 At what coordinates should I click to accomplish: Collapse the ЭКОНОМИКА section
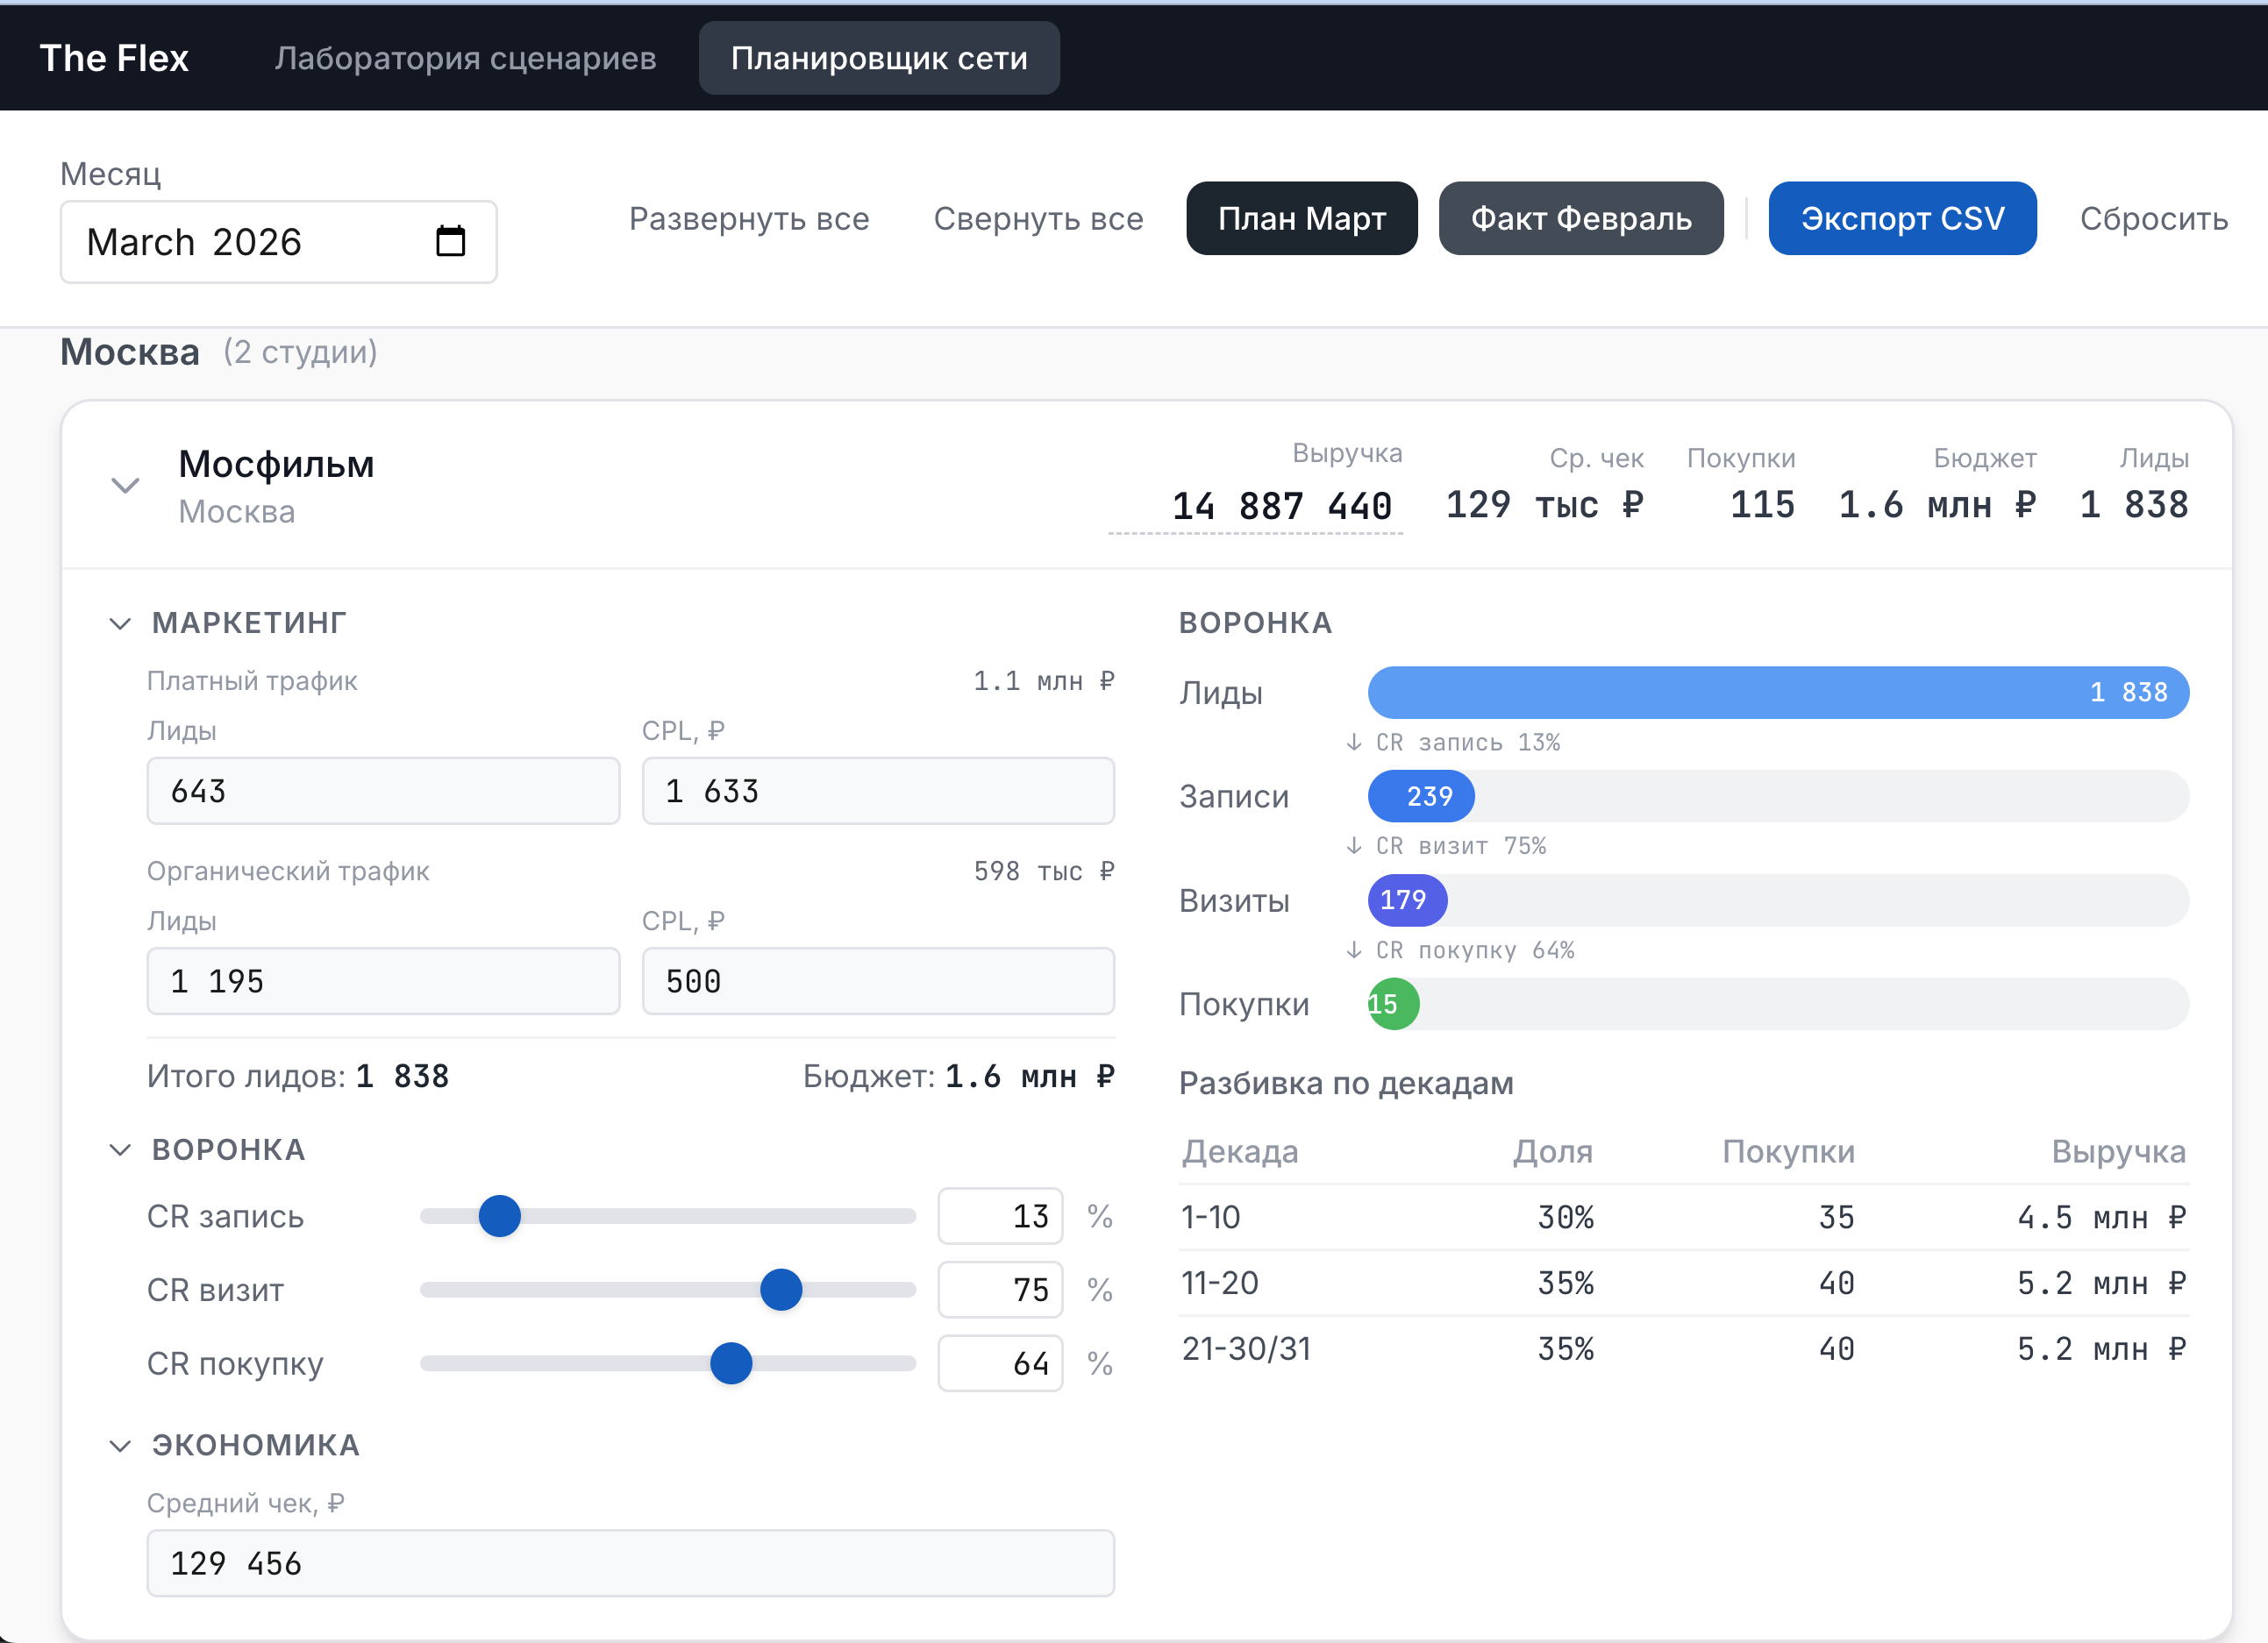coord(120,1445)
